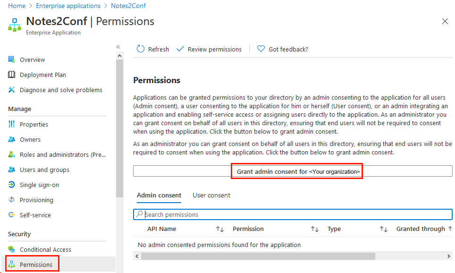Sort by Permission column arrows
455x273 pixels.
pos(315,229)
